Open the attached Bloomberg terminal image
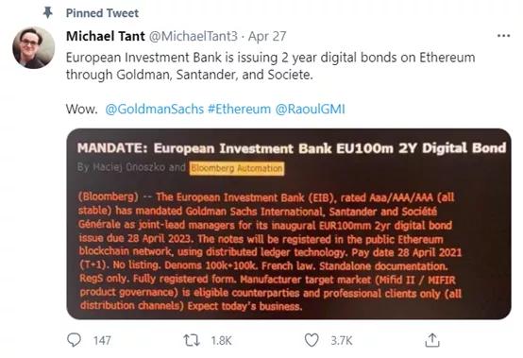This screenshot has width=523, height=358. point(289,224)
